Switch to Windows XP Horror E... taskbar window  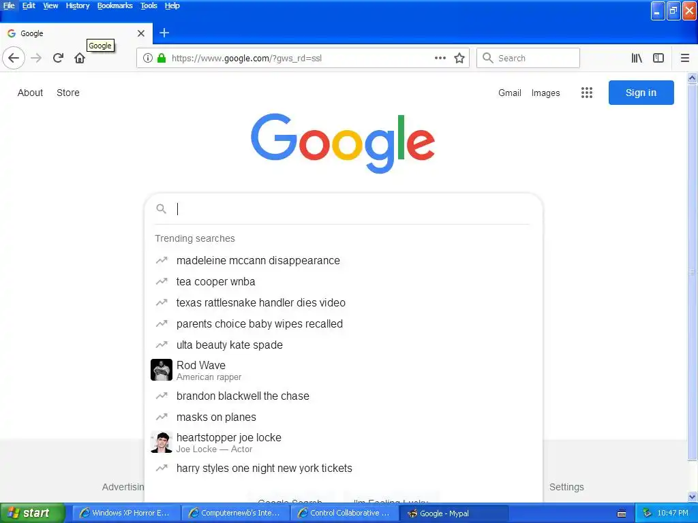click(125, 513)
